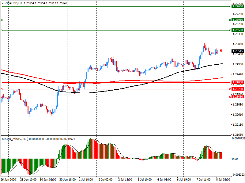Click the green 1.27600 price level label
Viewport: 245px width, 183px height.
tap(237, 6)
